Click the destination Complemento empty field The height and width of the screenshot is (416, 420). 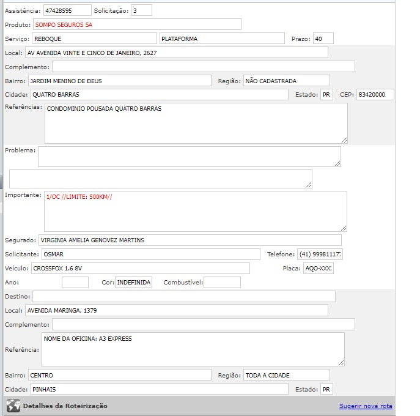click(x=204, y=324)
